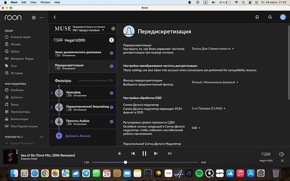This screenshot has height=181, width=290.
Task: Click the Кроссфид drag handle
Action: [x=52, y=93]
